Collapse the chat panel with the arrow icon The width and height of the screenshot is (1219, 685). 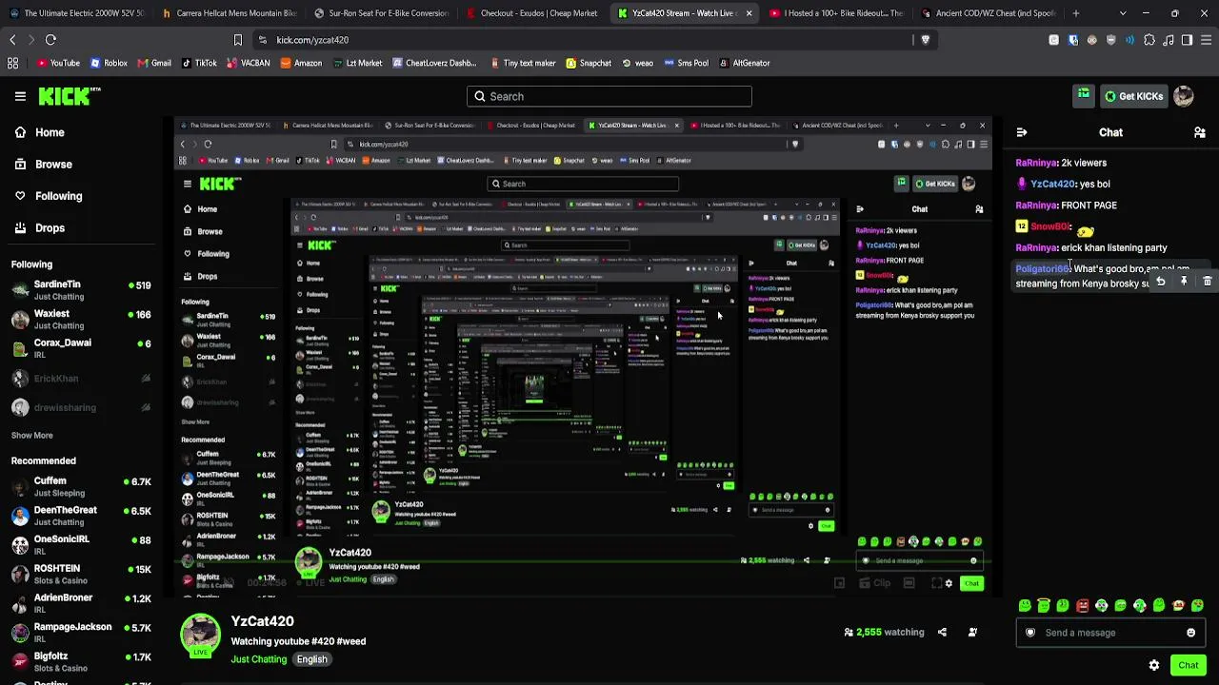click(x=1022, y=132)
